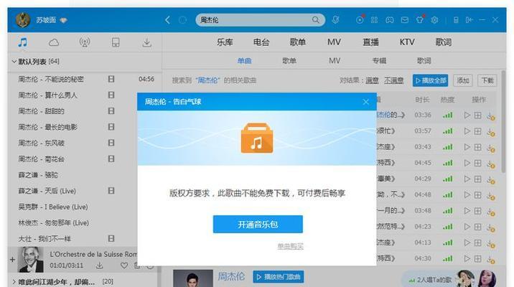
Task: Click the 满意 feedback link
Action: [372, 80]
